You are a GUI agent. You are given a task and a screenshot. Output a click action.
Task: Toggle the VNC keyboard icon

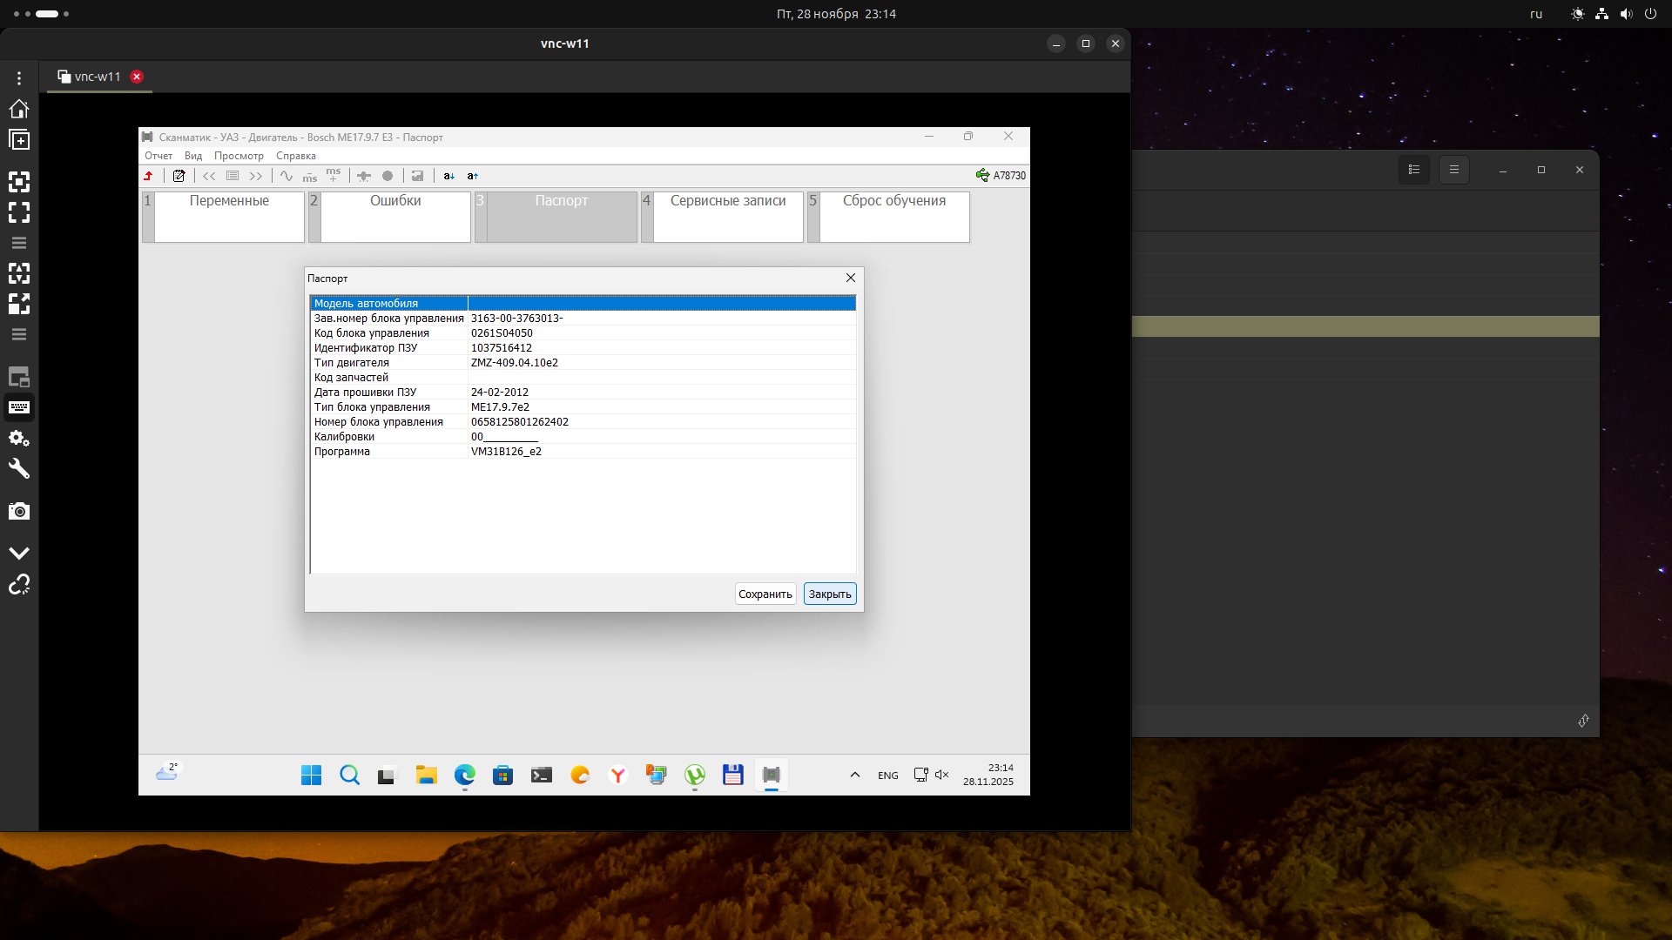pyautogui.click(x=19, y=407)
